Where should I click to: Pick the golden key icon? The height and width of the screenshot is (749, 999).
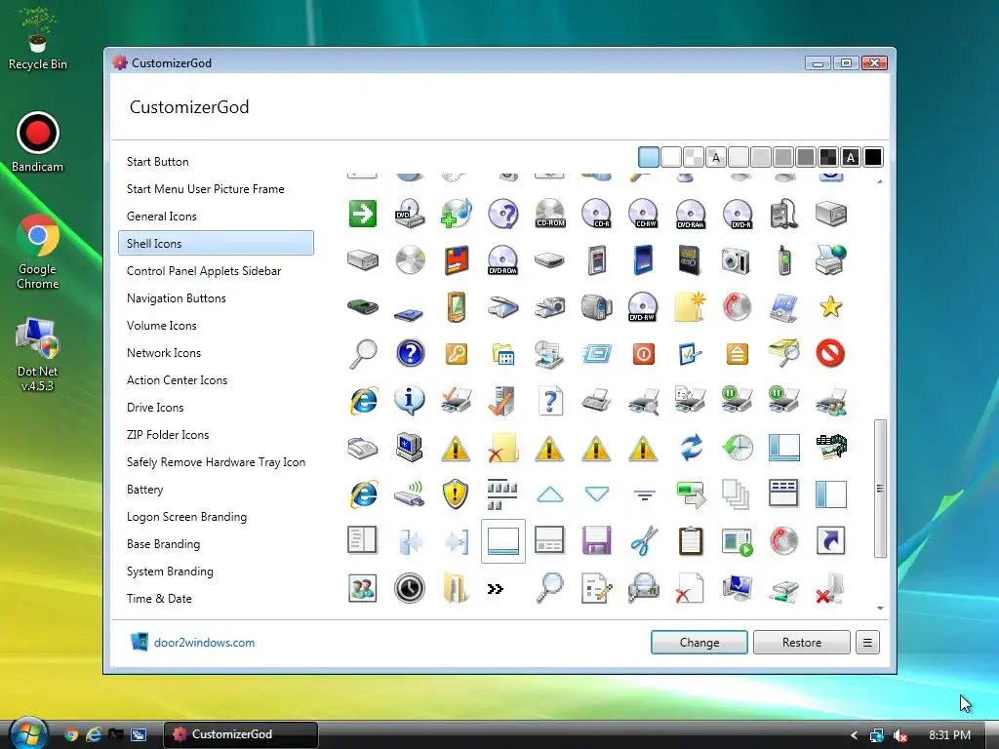[457, 353]
